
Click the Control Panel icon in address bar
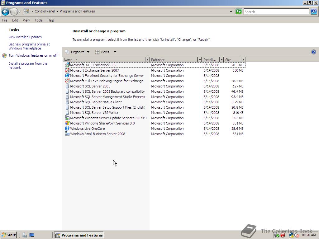(x=26, y=12)
